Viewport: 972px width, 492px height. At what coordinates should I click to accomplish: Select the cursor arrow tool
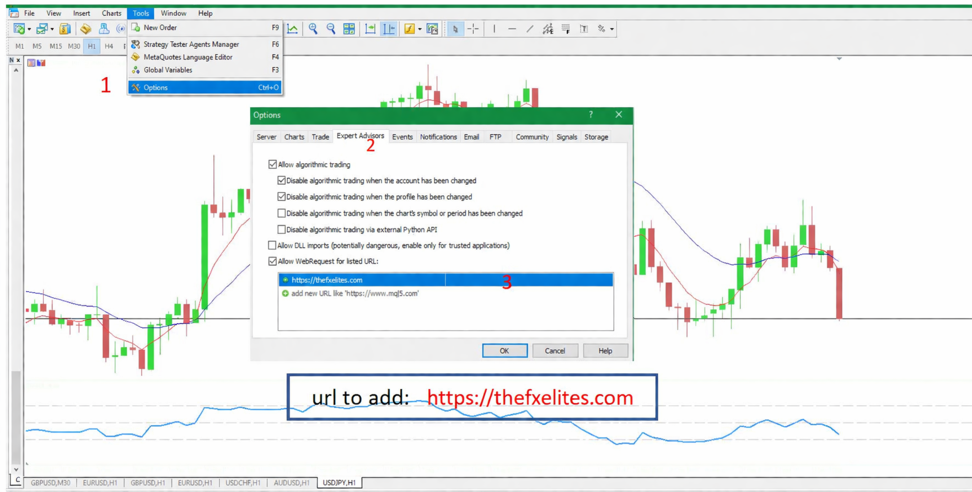(455, 29)
